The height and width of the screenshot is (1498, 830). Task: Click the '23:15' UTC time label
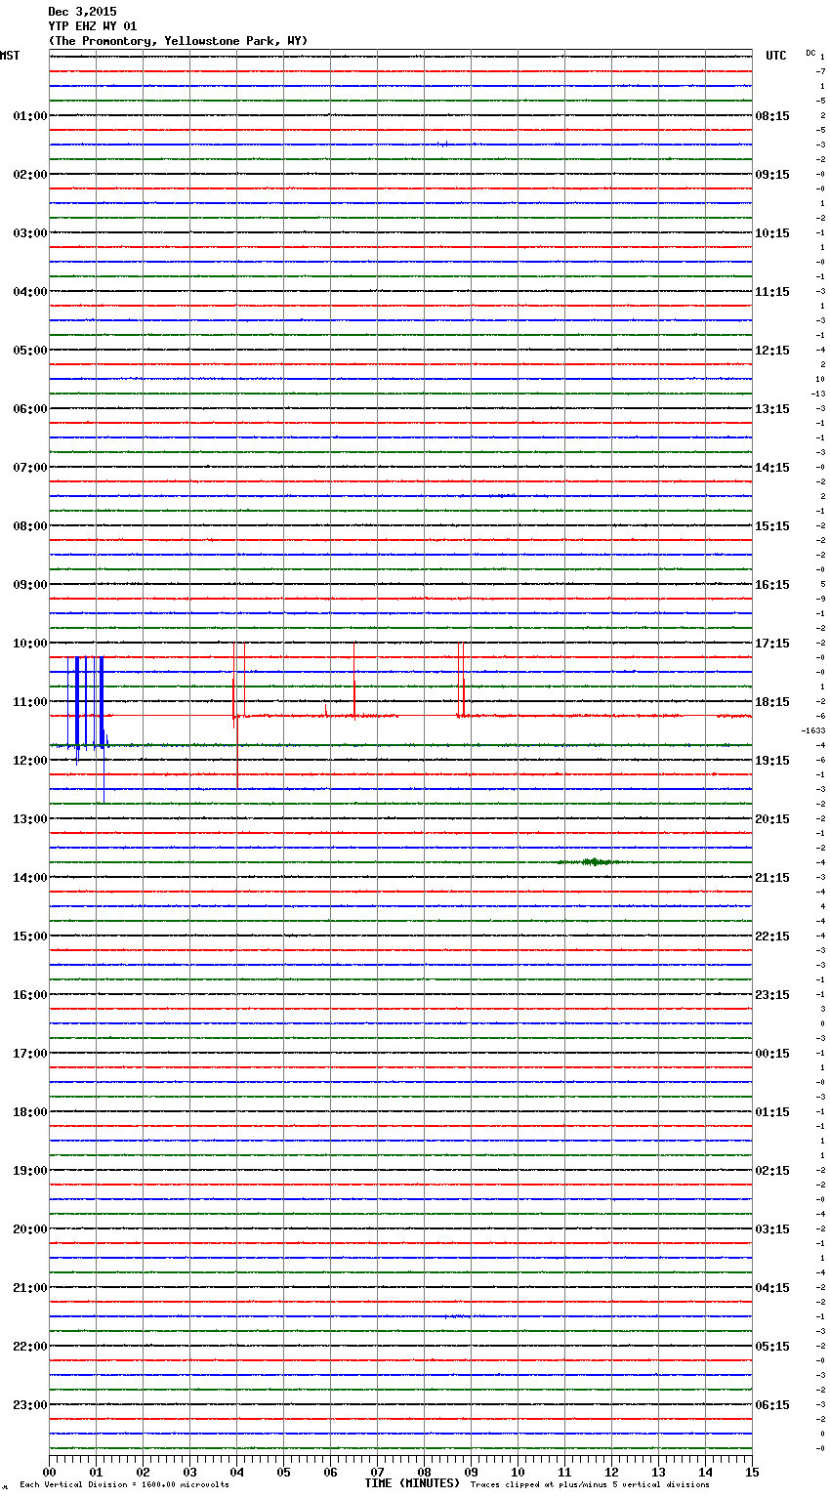(x=772, y=995)
